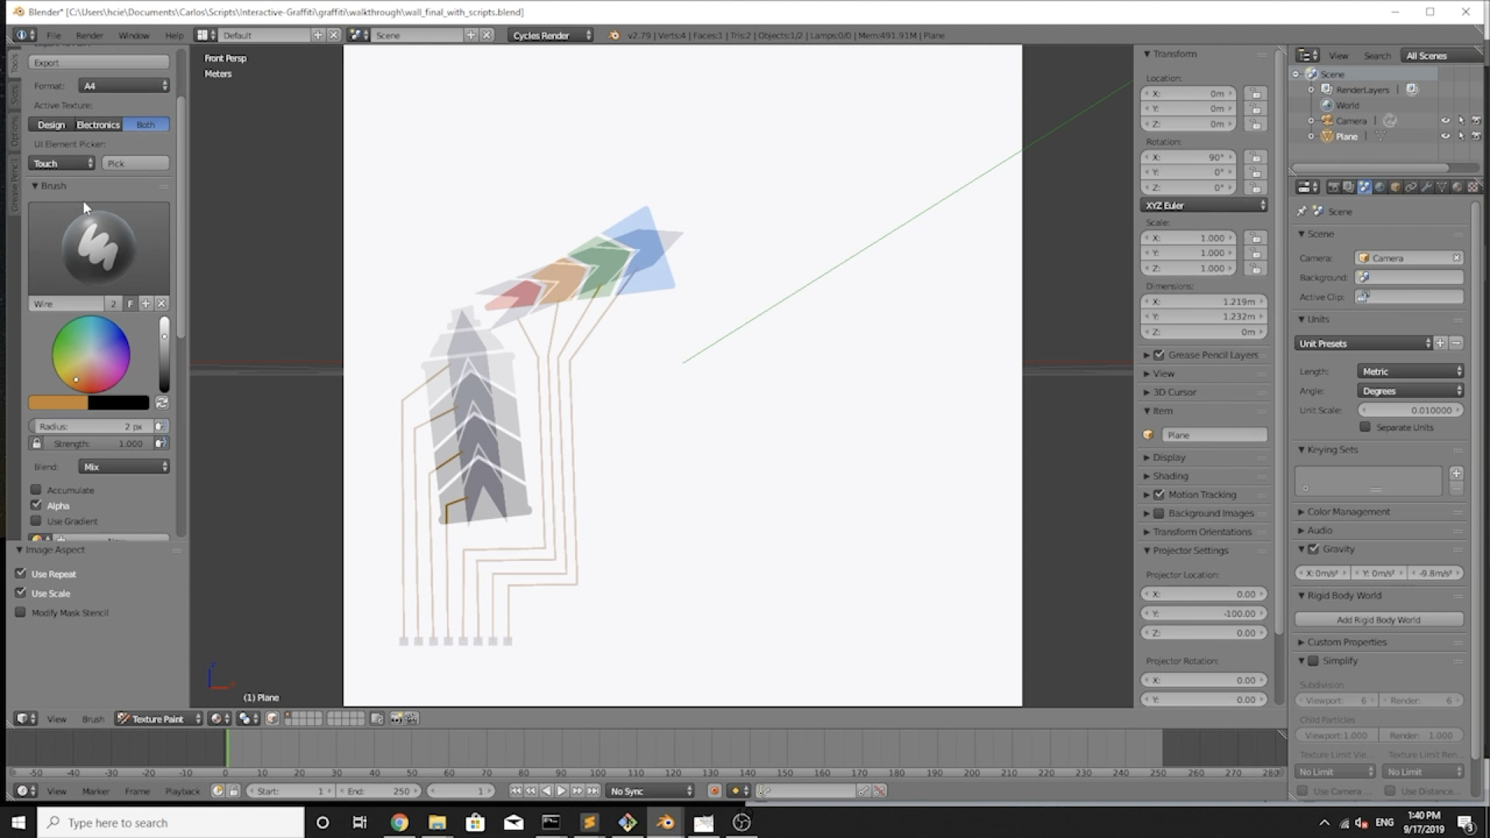Viewport: 1490px width, 838px height.
Task: Add a new screen layout with plus icon
Action: [318, 35]
